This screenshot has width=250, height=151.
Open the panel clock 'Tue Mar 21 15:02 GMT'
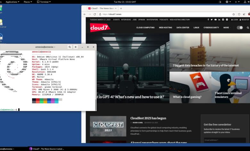pyautogui.click(x=125, y=2)
